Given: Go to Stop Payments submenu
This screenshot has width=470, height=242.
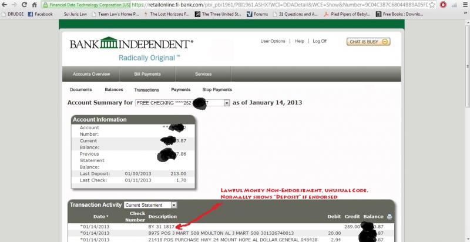Looking at the screenshot, I should 217,90.
